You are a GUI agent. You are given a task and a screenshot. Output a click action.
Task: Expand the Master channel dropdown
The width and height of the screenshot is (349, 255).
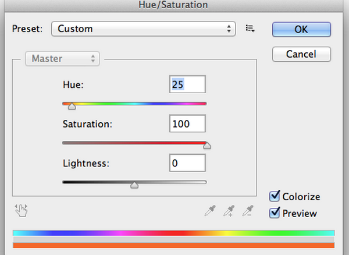point(63,58)
